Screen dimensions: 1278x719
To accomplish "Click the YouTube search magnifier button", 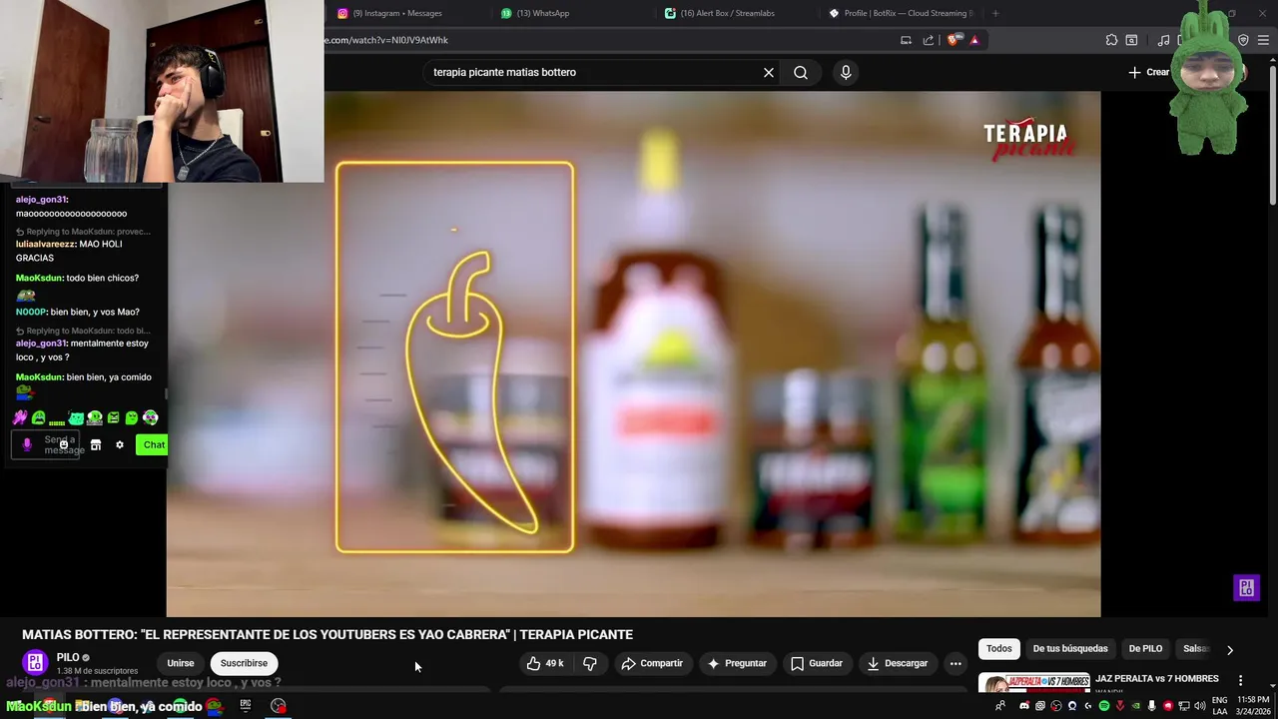I will (801, 72).
